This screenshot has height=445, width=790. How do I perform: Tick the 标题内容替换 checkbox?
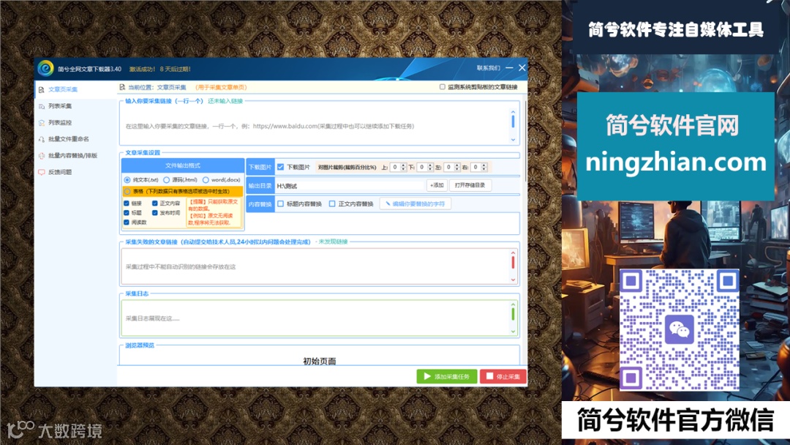point(281,204)
